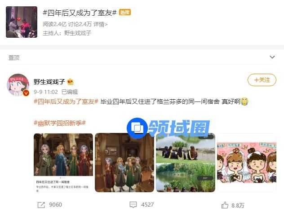Click the blue 领域圈 watermark logo
The image size is (284, 212).
coord(168,128)
